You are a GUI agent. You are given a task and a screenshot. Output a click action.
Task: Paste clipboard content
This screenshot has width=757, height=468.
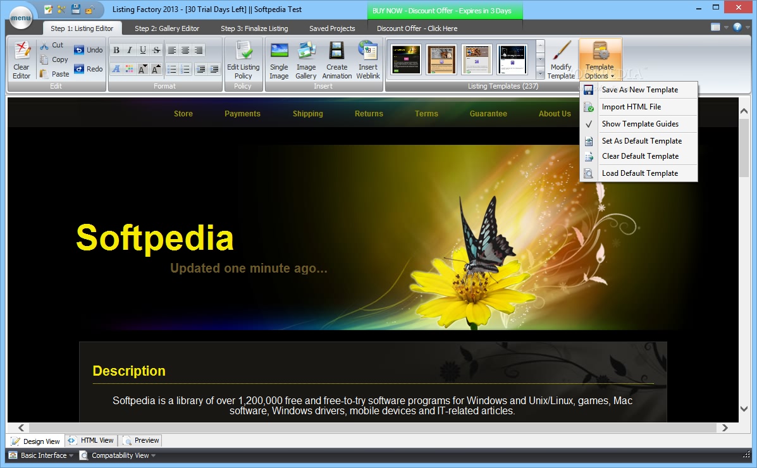(54, 74)
